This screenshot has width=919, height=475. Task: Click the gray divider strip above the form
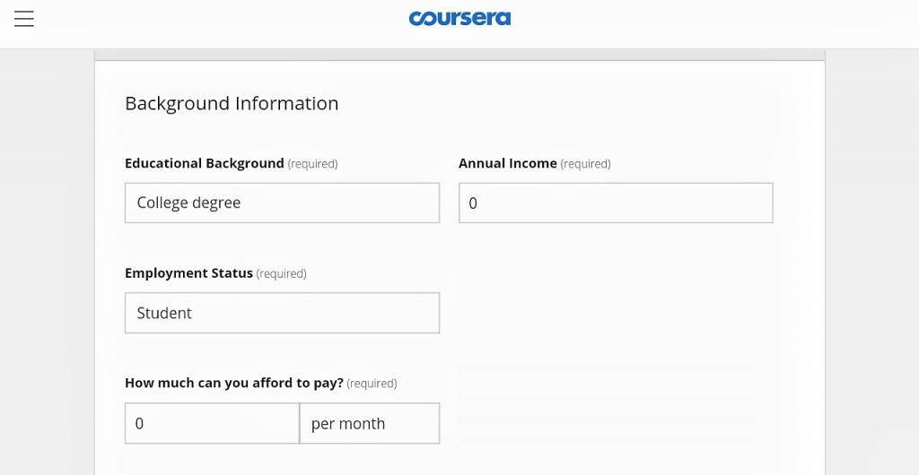(459, 55)
